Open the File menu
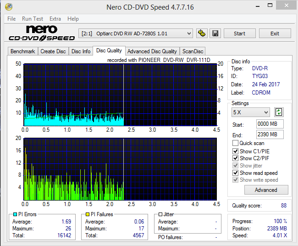 tap(11, 19)
